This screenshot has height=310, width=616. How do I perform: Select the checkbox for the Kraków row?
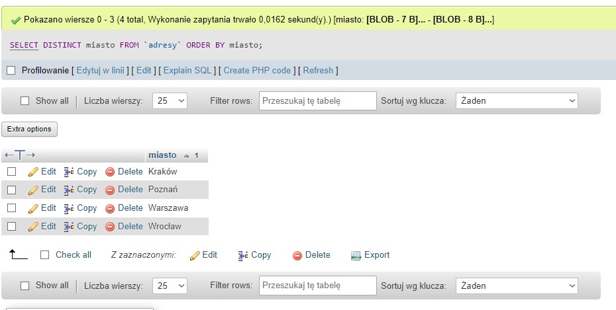click(x=11, y=172)
